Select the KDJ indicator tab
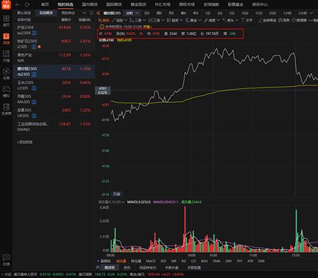 [x=164, y=261]
